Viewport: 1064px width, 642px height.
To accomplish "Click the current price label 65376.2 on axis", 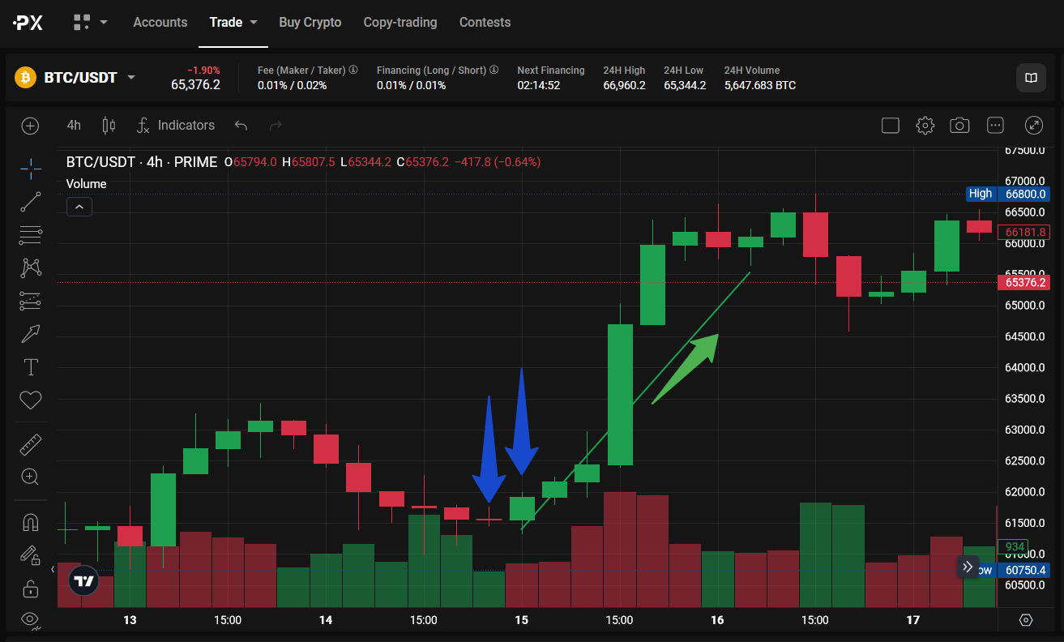I will click(1025, 283).
